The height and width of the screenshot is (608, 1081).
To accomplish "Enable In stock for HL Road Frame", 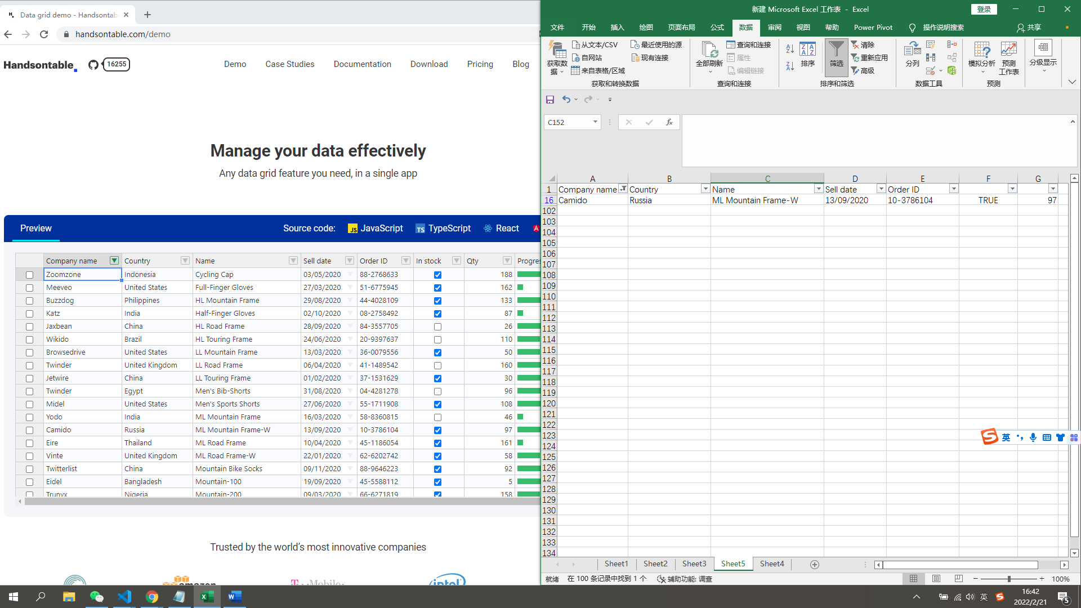I will [437, 327].
